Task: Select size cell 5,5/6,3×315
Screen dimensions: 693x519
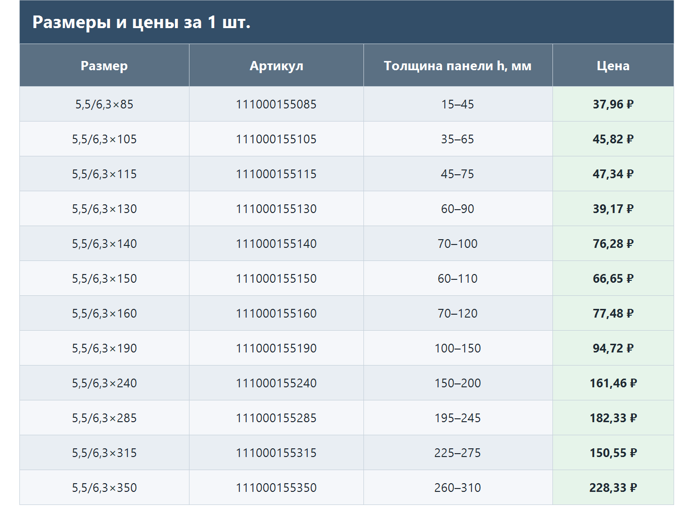Action: pyautogui.click(x=104, y=453)
